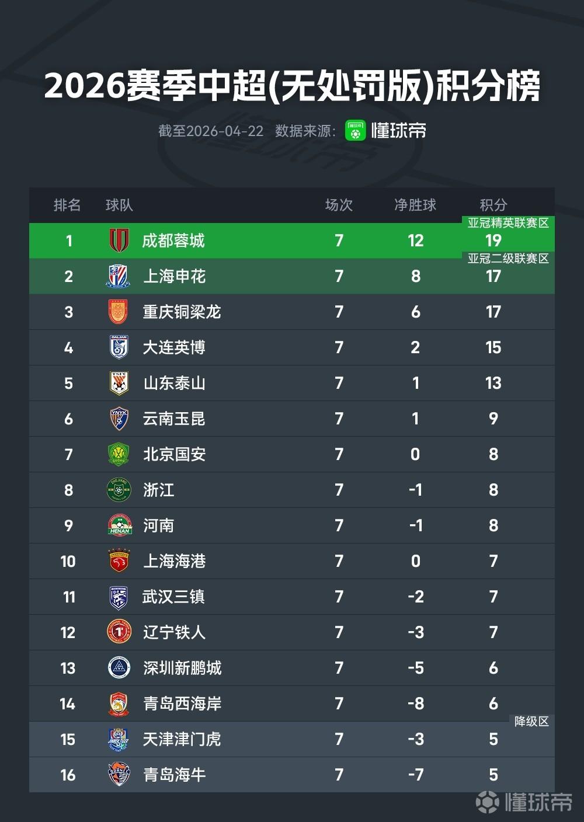Viewport: 584px width, 822px height.
Task: Click the Beijing Guoan (北京国安) green badge
Action: point(119,454)
